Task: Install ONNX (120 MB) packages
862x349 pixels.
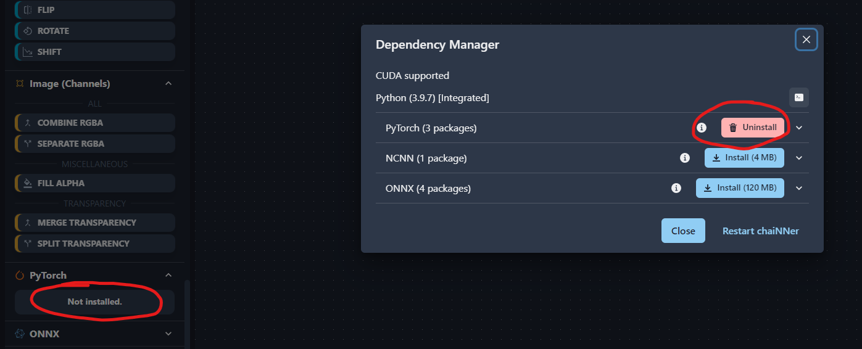Action: [740, 188]
